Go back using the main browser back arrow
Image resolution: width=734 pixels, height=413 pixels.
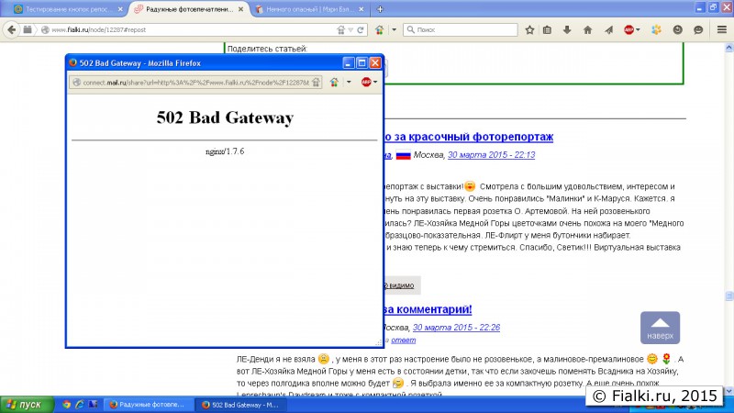pyautogui.click(x=11, y=29)
